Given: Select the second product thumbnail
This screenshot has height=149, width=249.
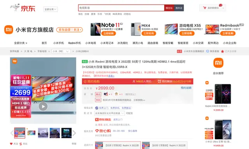Looking at the screenshot, I should pos(31,133).
